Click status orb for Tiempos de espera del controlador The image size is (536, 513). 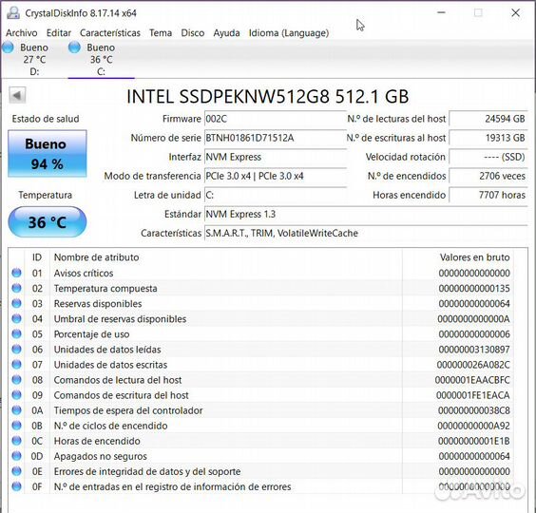coord(16,410)
